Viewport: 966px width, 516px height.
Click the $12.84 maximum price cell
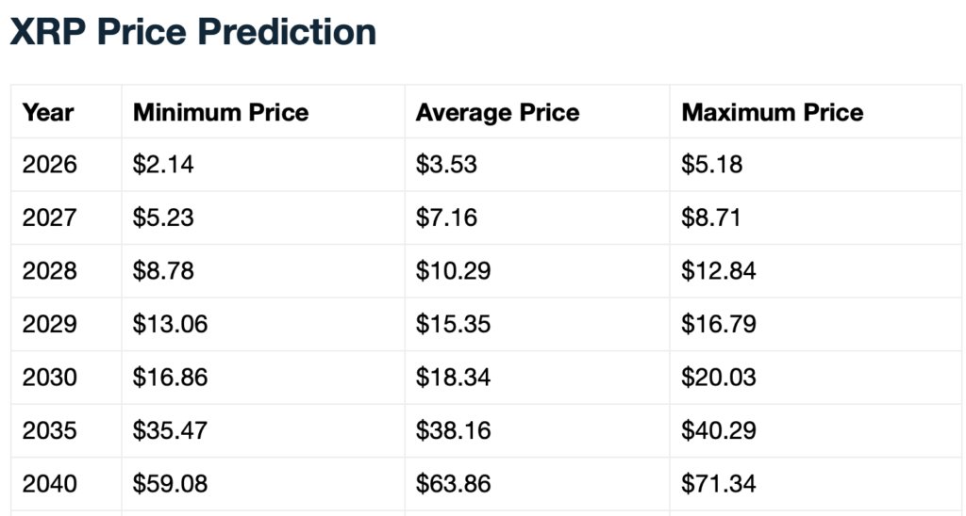click(x=719, y=272)
